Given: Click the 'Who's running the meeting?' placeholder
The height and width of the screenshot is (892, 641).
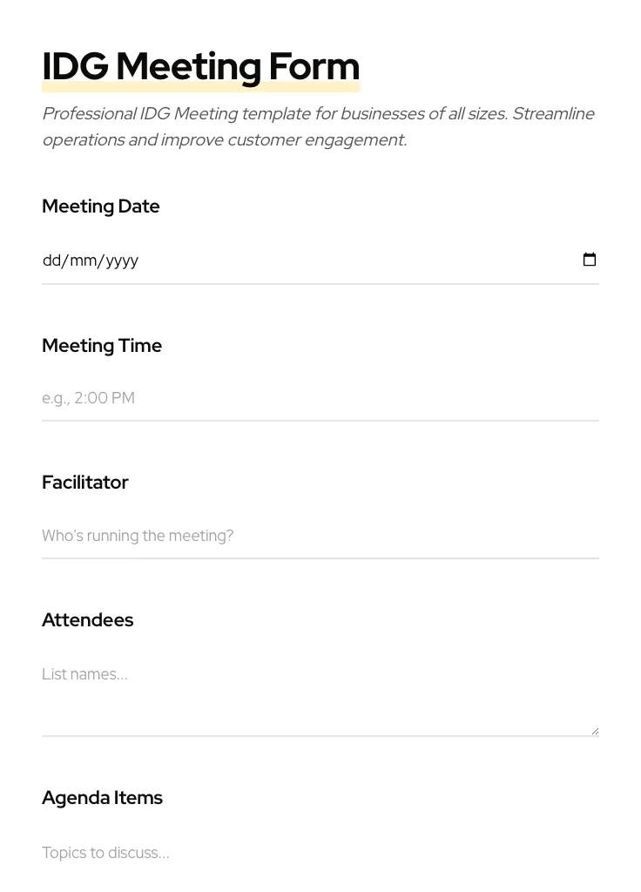Looking at the screenshot, I should 138,536.
